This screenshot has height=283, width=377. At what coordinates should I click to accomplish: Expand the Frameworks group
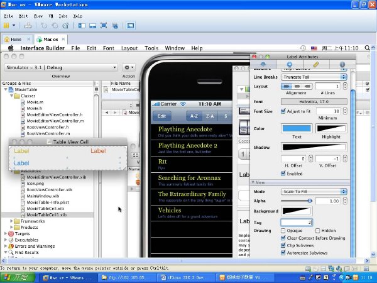click(11, 221)
